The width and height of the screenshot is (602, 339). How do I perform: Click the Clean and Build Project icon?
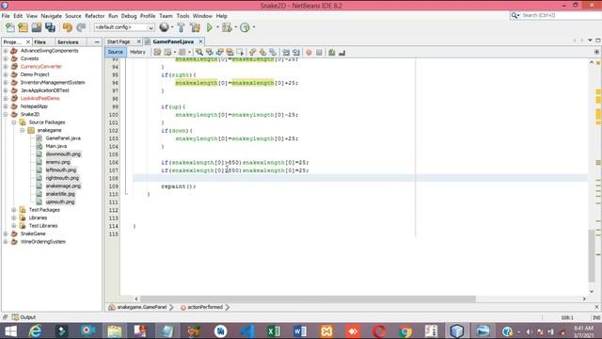195,27
